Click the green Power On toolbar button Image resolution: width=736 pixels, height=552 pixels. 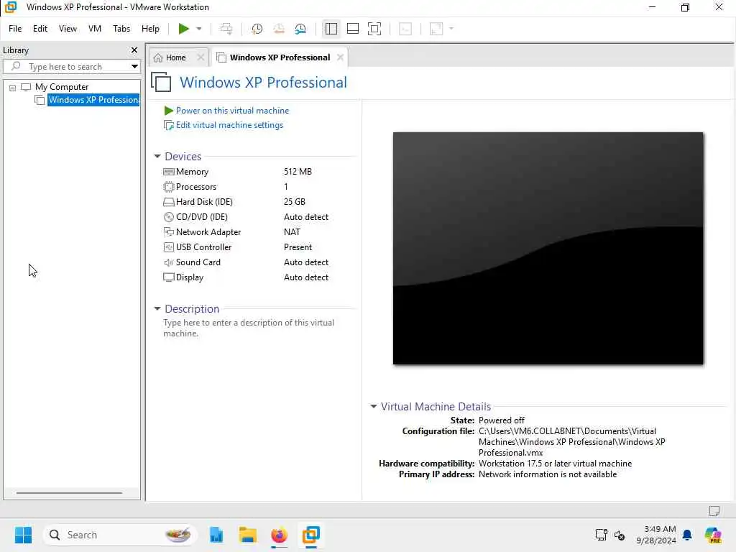point(183,29)
